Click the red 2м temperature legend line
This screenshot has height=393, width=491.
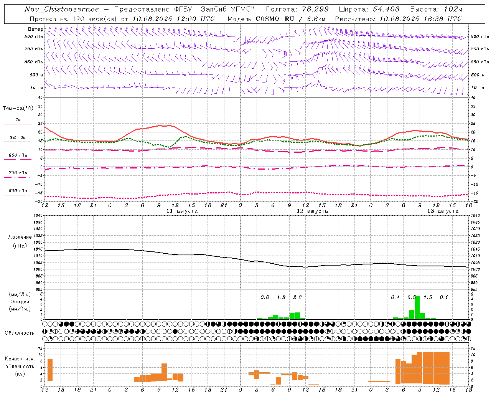pyautogui.click(x=18, y=124)
